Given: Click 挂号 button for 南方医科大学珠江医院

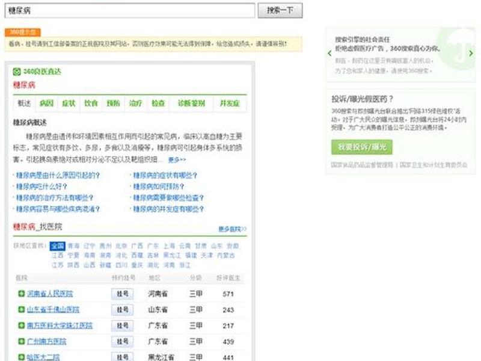Looking at the screenshot, I should point(123,326).
